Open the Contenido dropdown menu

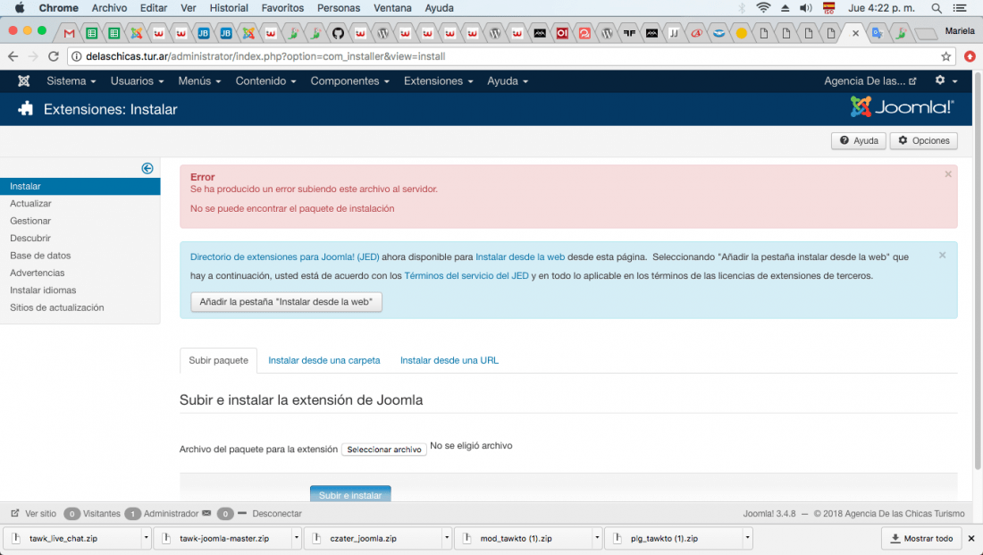tap(265, 81)
